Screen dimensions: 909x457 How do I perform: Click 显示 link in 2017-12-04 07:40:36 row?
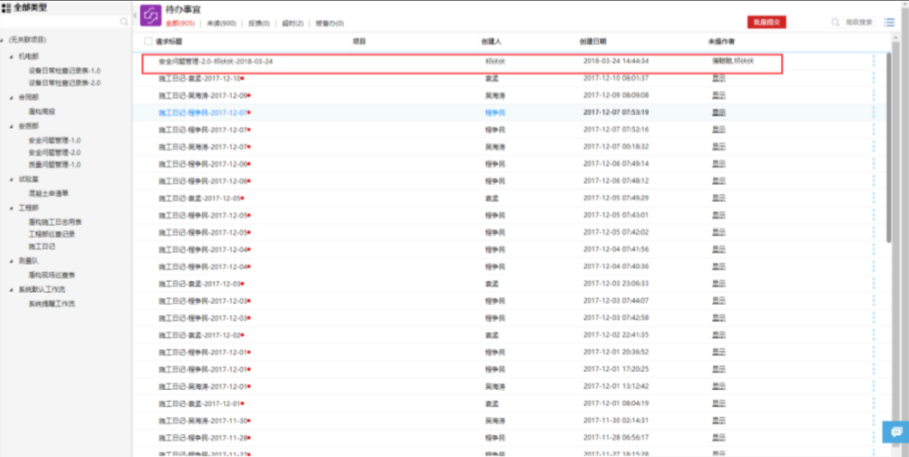718,267
